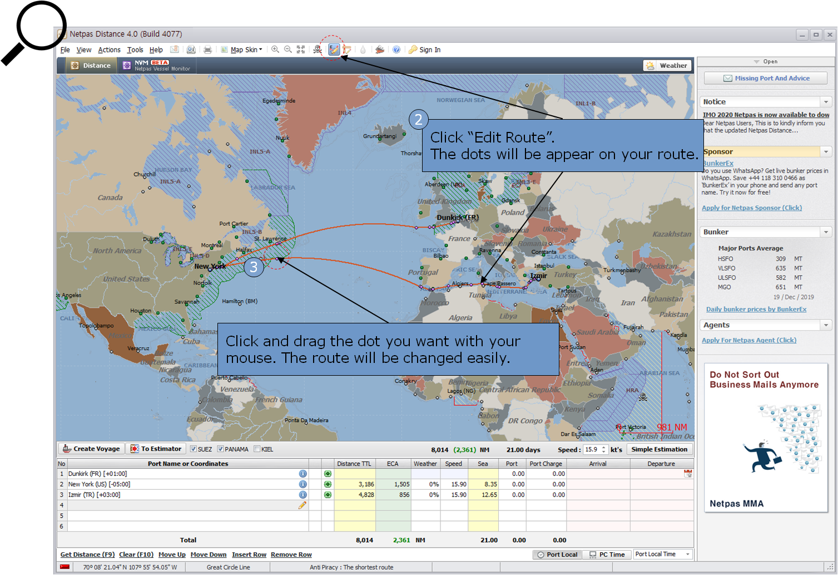This screenshot has width=838, height=575.
Task: Zoom in on the map
Action: pyautogui.click(x=275, y=50)
